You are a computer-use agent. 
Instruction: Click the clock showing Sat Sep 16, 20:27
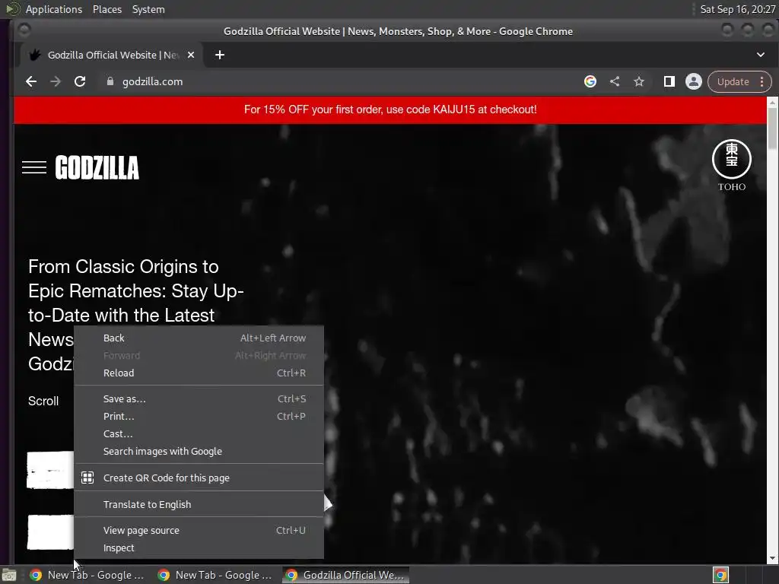pyautogui.click(x=737, y=9)
